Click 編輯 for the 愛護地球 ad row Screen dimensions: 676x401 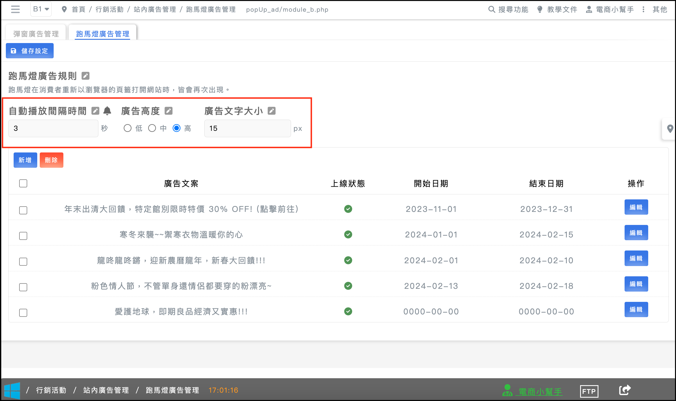pyautogui.click(x=636, y=309)
